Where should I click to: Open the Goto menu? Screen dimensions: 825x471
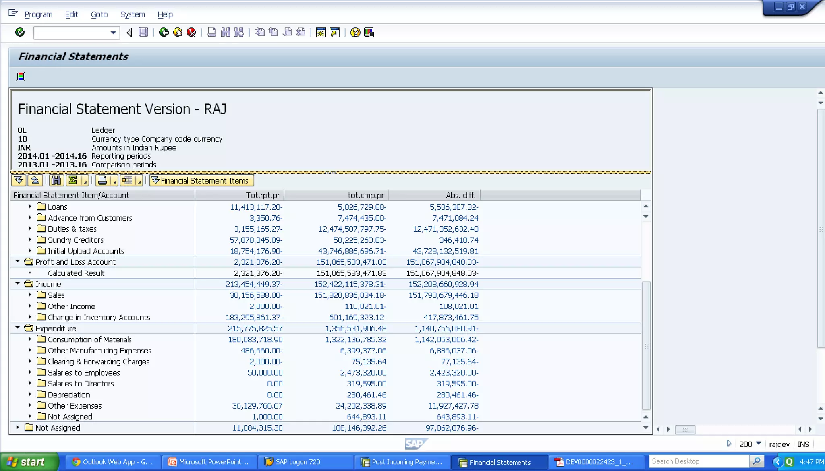[99, 14]
